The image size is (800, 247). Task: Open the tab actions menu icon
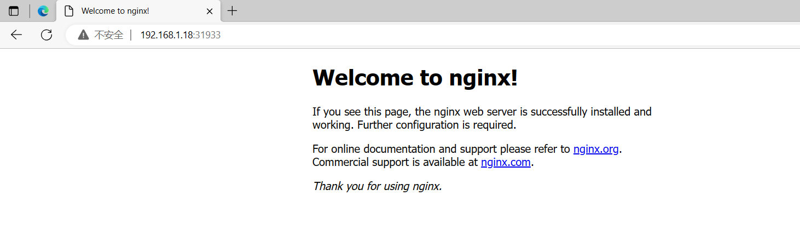pyautogui.click(x=14, y=11)
